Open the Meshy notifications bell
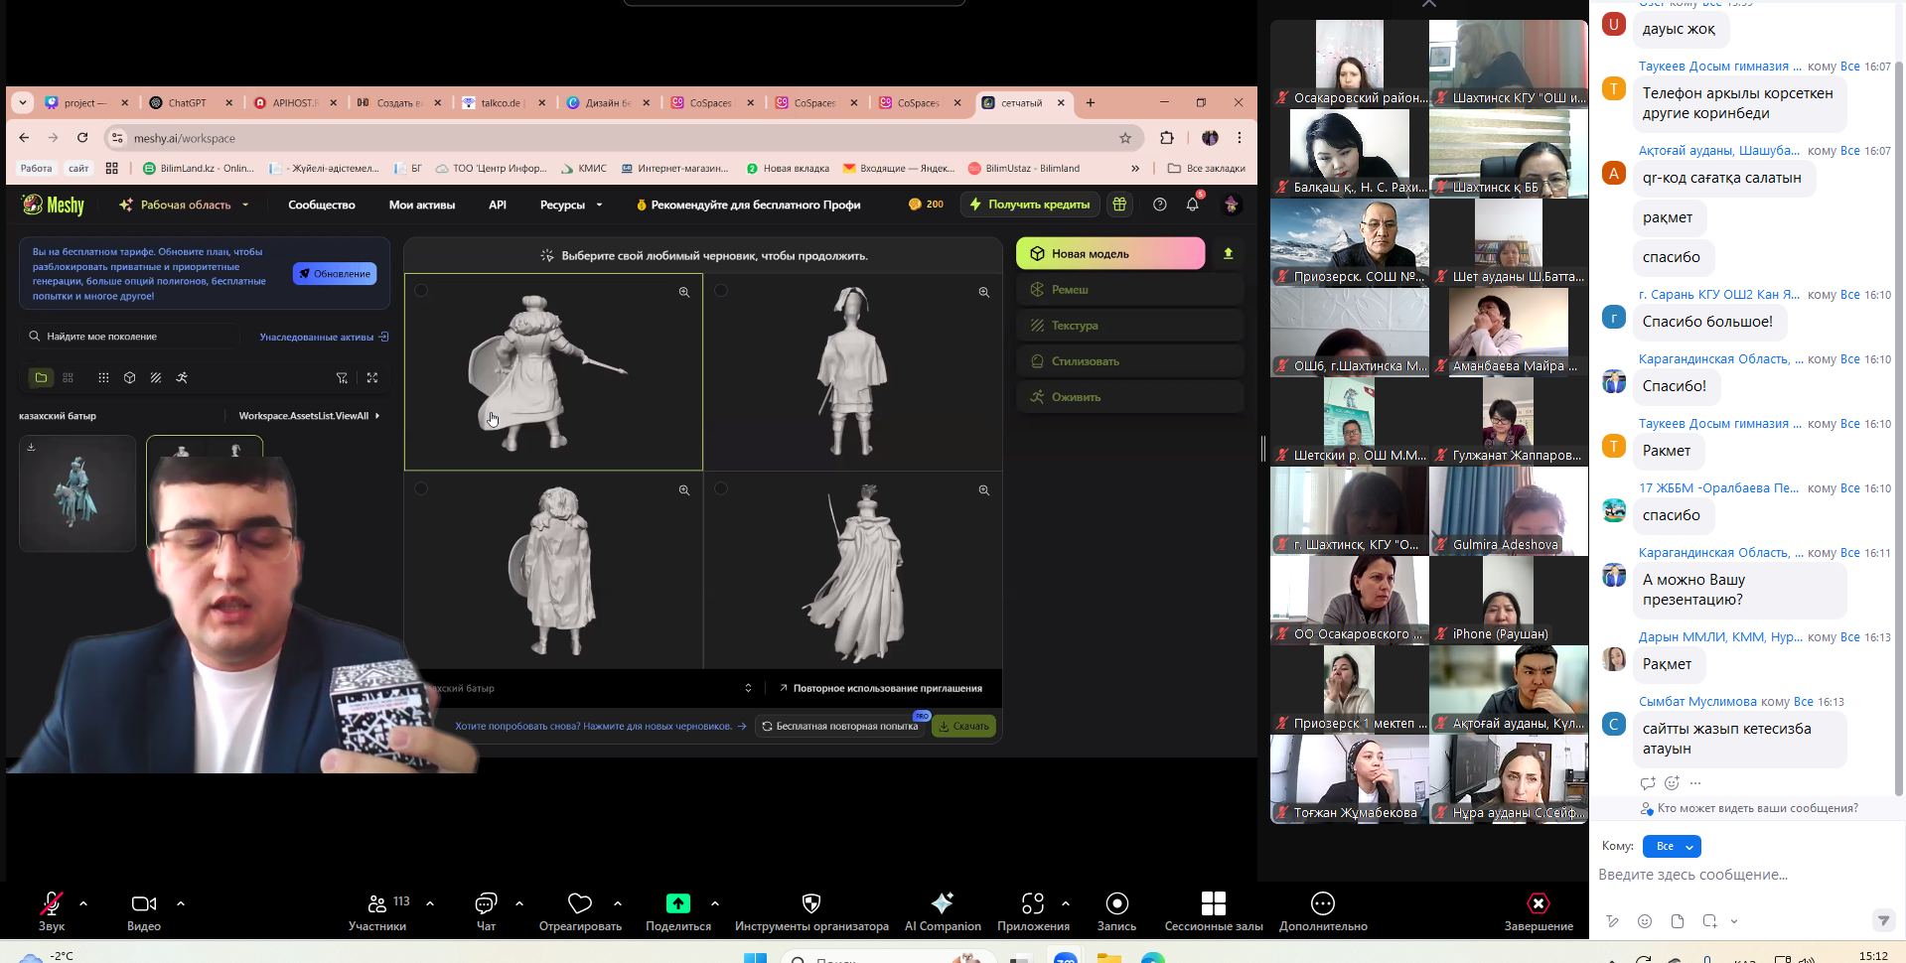 [x=1192, y=205]
